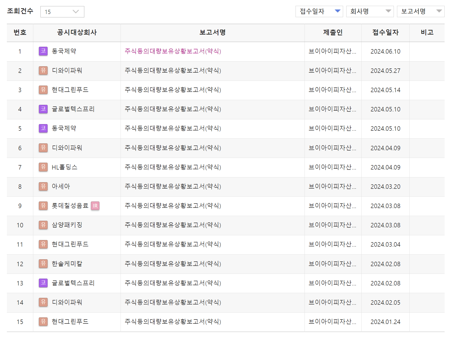Open the report filed on 2024.03.20 by 아세아
This screenshot has width=452, height=338.
173,187
